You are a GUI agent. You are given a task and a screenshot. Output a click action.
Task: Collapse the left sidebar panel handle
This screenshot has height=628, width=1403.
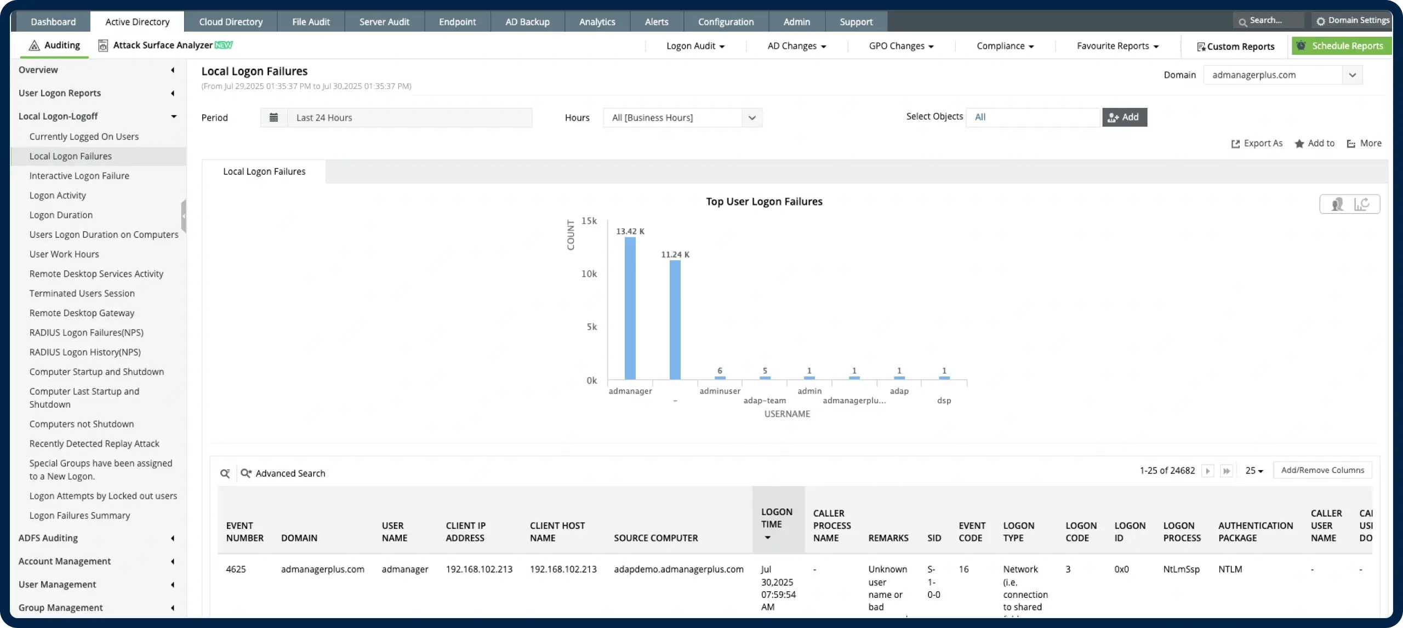point(184,216)
